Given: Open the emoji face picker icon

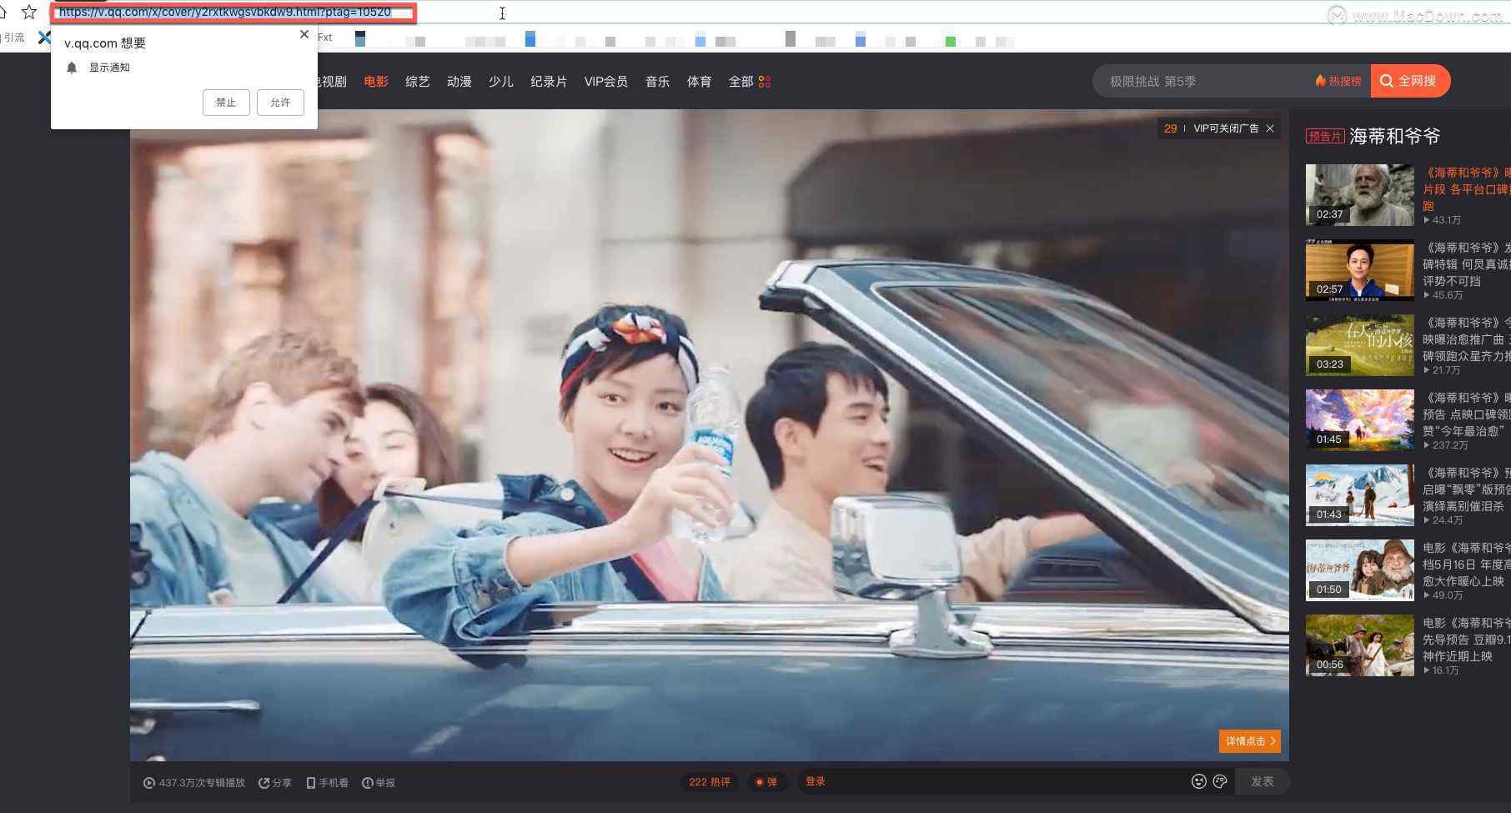Looking at the screenshot, I should click(1199, 781).
